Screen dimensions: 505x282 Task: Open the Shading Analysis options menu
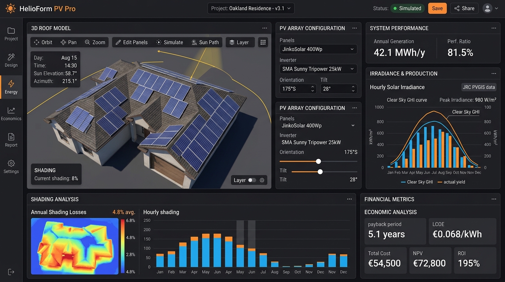(x=349, y=199)
